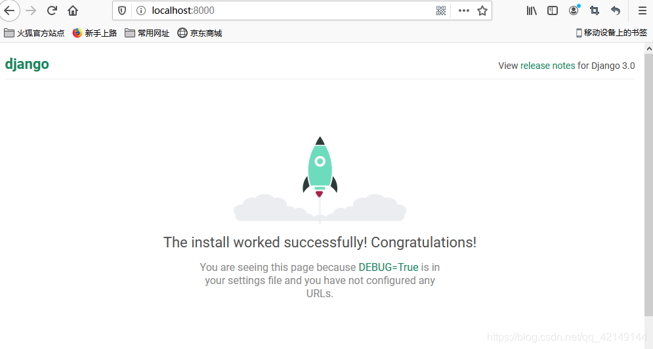The image size is (653, 349).
Task: Open tracking protection shield icon
Action: pos(122,10)
